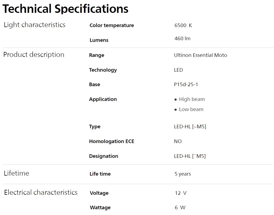Select the P15d-25-1 base value
Image resolution: width=274 pixels, height=215 pixels.
(186, 85)
